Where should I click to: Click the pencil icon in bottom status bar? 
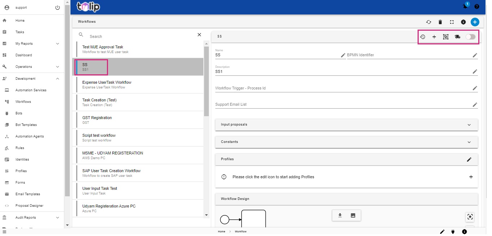tap(442, 232)
